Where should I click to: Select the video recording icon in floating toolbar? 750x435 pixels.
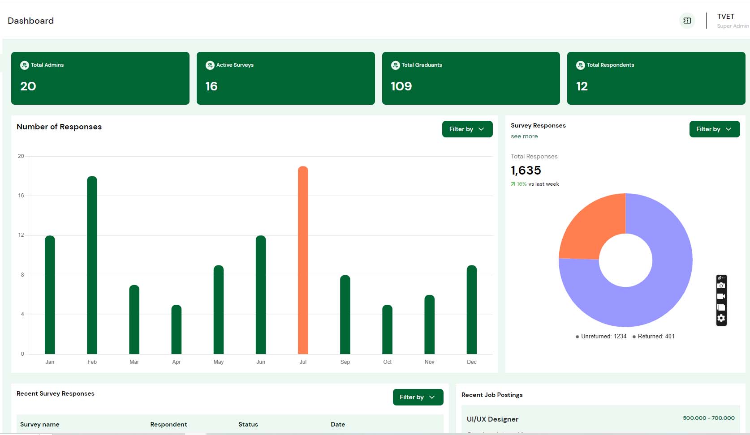(x=721, y=296)
